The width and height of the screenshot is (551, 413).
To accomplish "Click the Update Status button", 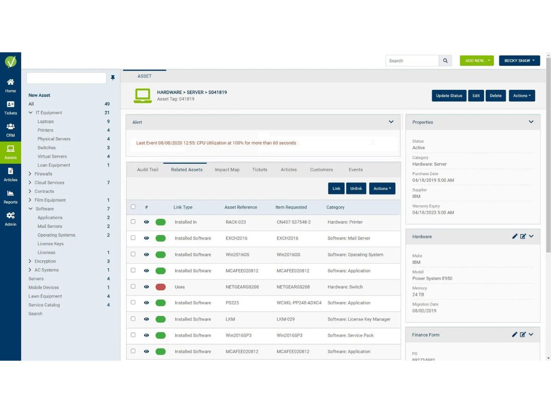I will 449,95.
